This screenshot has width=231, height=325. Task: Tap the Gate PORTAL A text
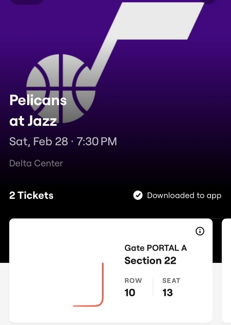(155, 248)
